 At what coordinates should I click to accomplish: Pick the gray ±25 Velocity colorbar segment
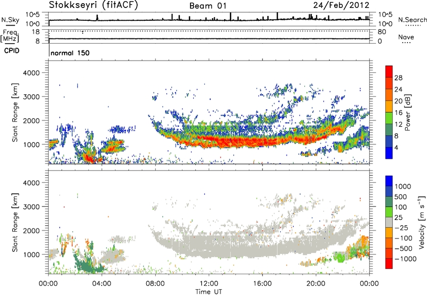[389, 223]
